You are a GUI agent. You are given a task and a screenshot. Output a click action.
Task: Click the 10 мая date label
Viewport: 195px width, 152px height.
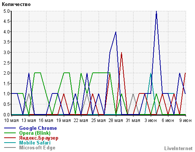tap(11, 120)
